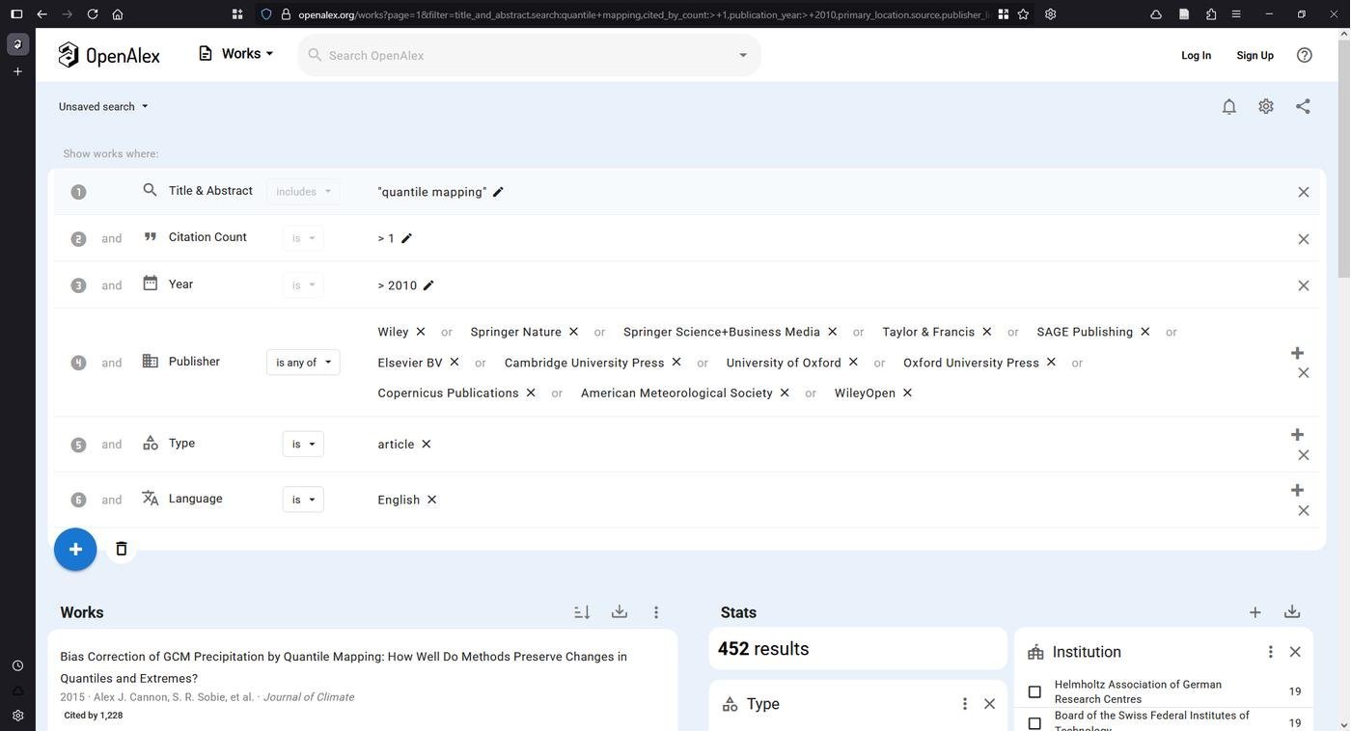This screenshot has width=1351, height=731.
Task: Bookmark this page with star icon
Action: coord(1023,14)
